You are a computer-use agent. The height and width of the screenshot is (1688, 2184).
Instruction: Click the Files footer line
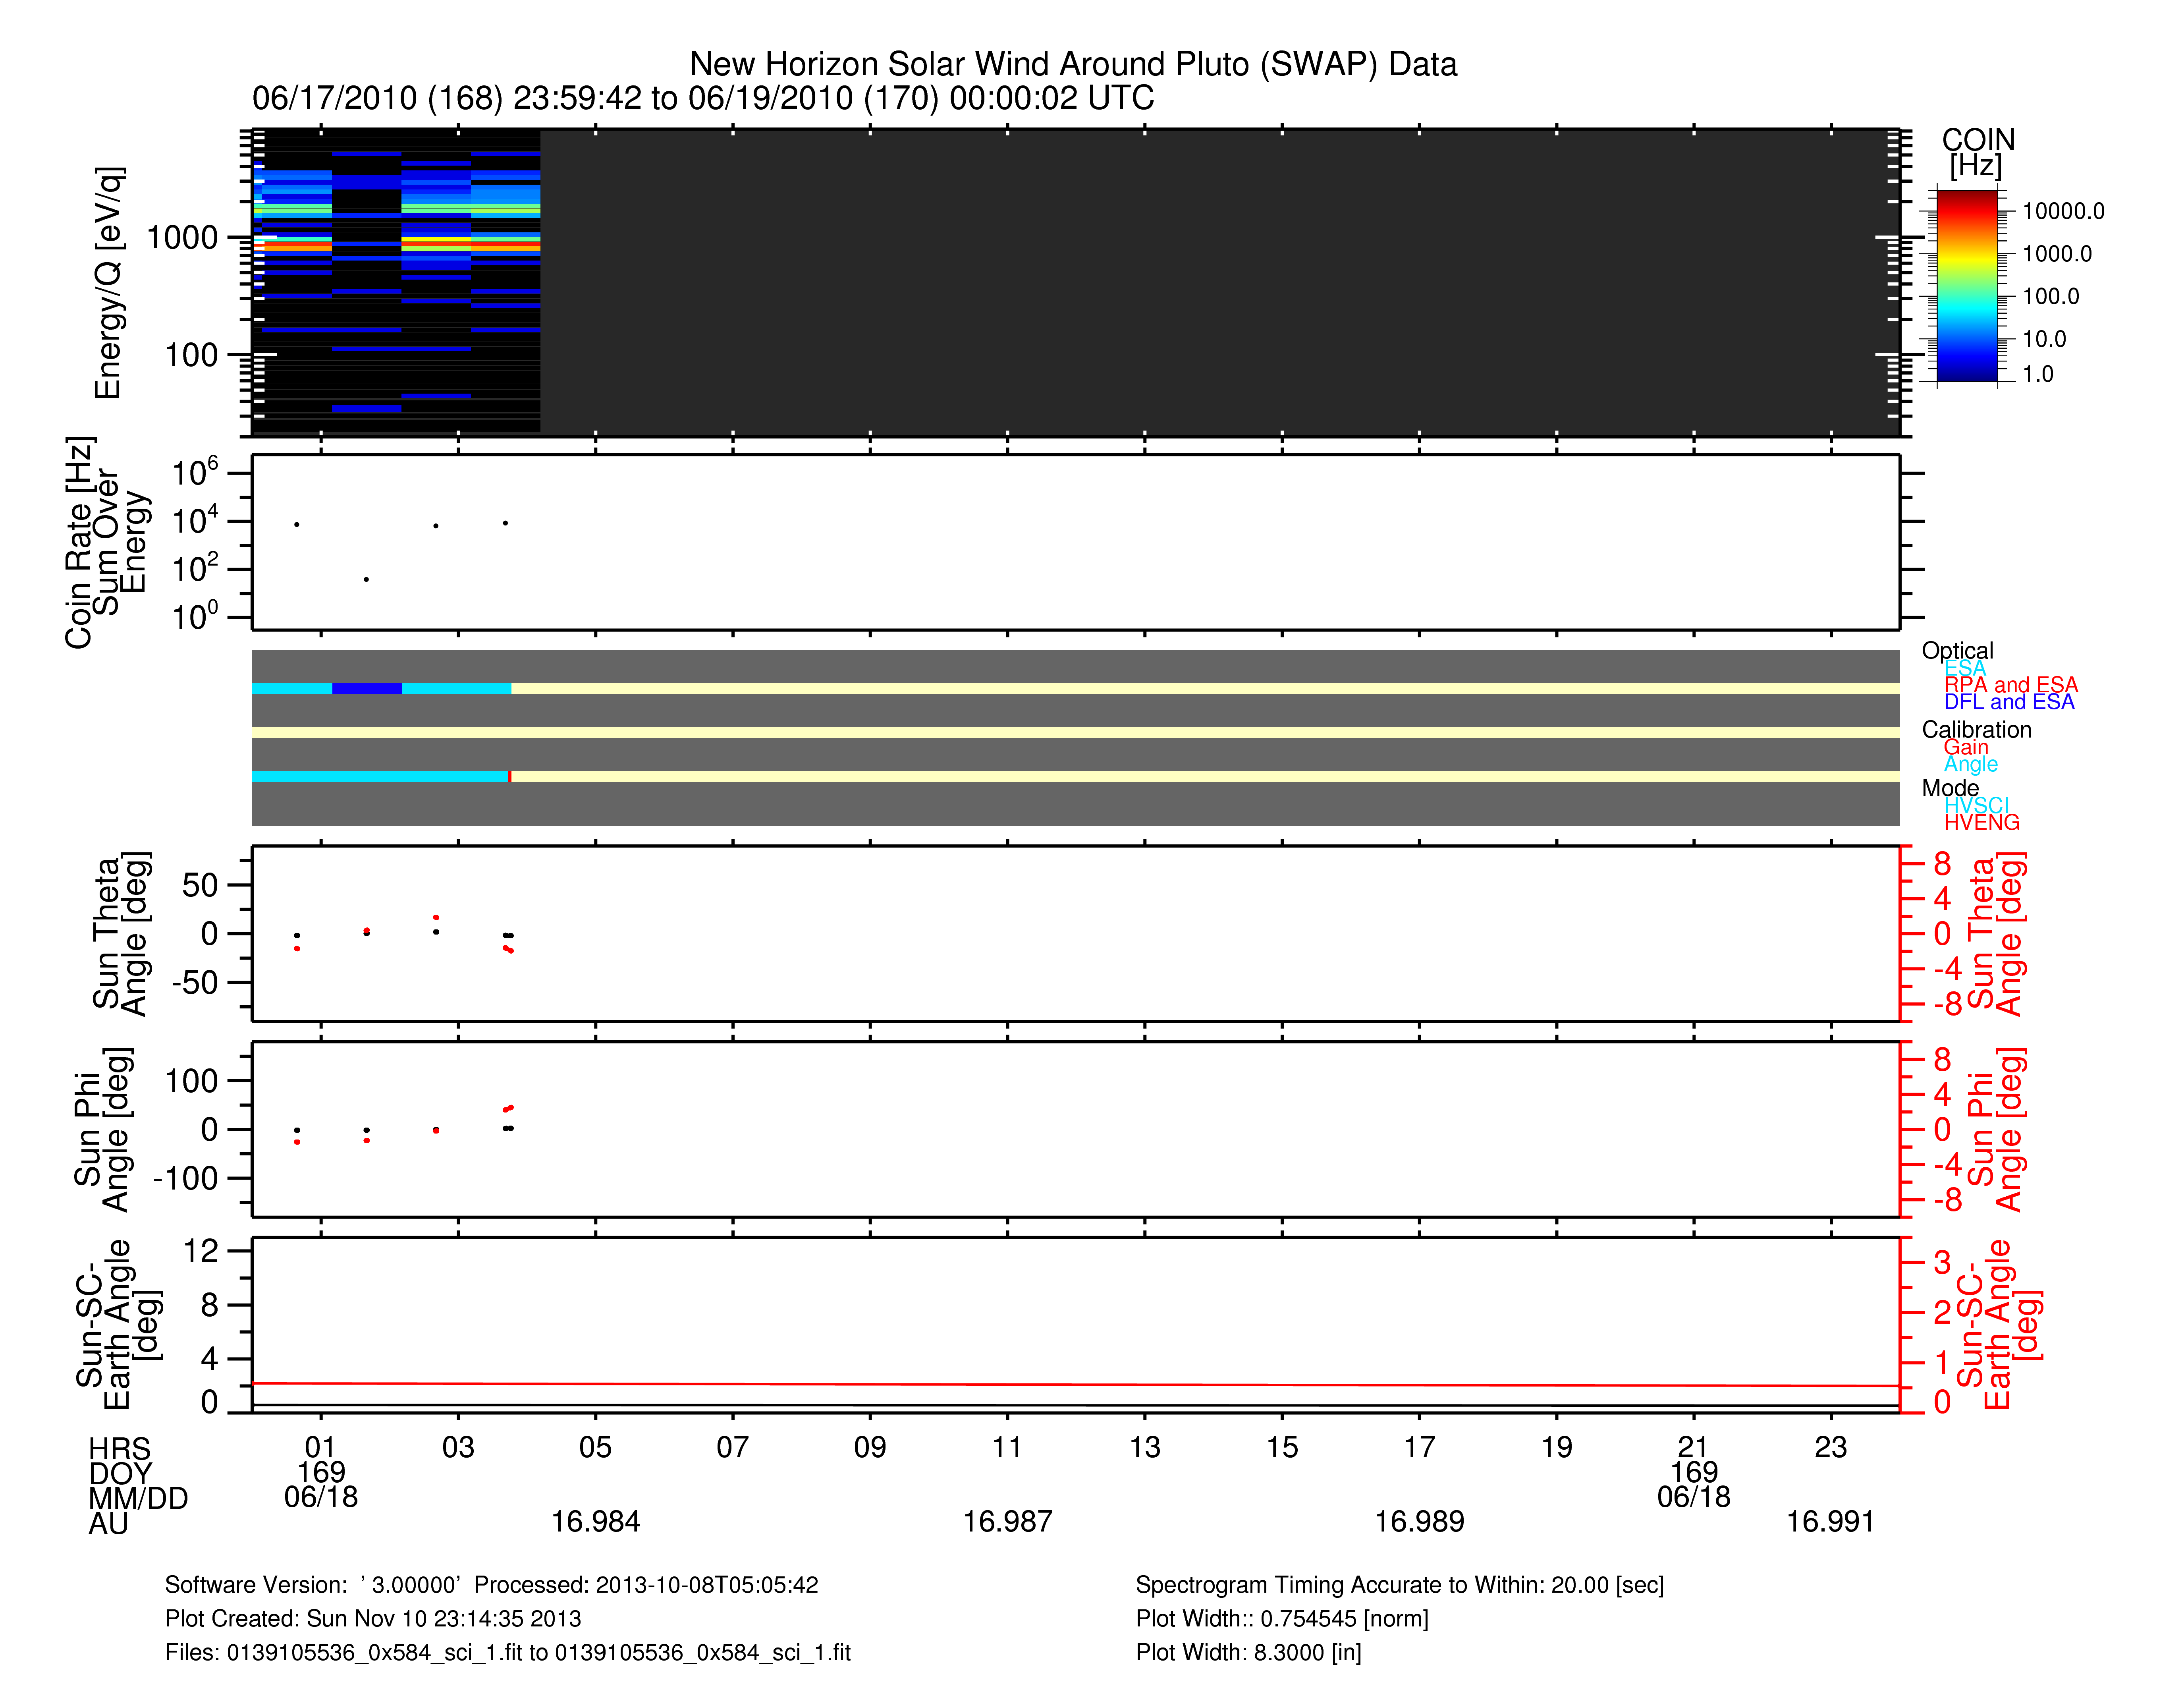pos(507,1652)
